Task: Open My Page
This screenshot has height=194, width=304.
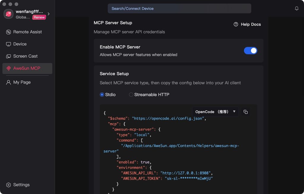Action: click(x=27, y=82)
